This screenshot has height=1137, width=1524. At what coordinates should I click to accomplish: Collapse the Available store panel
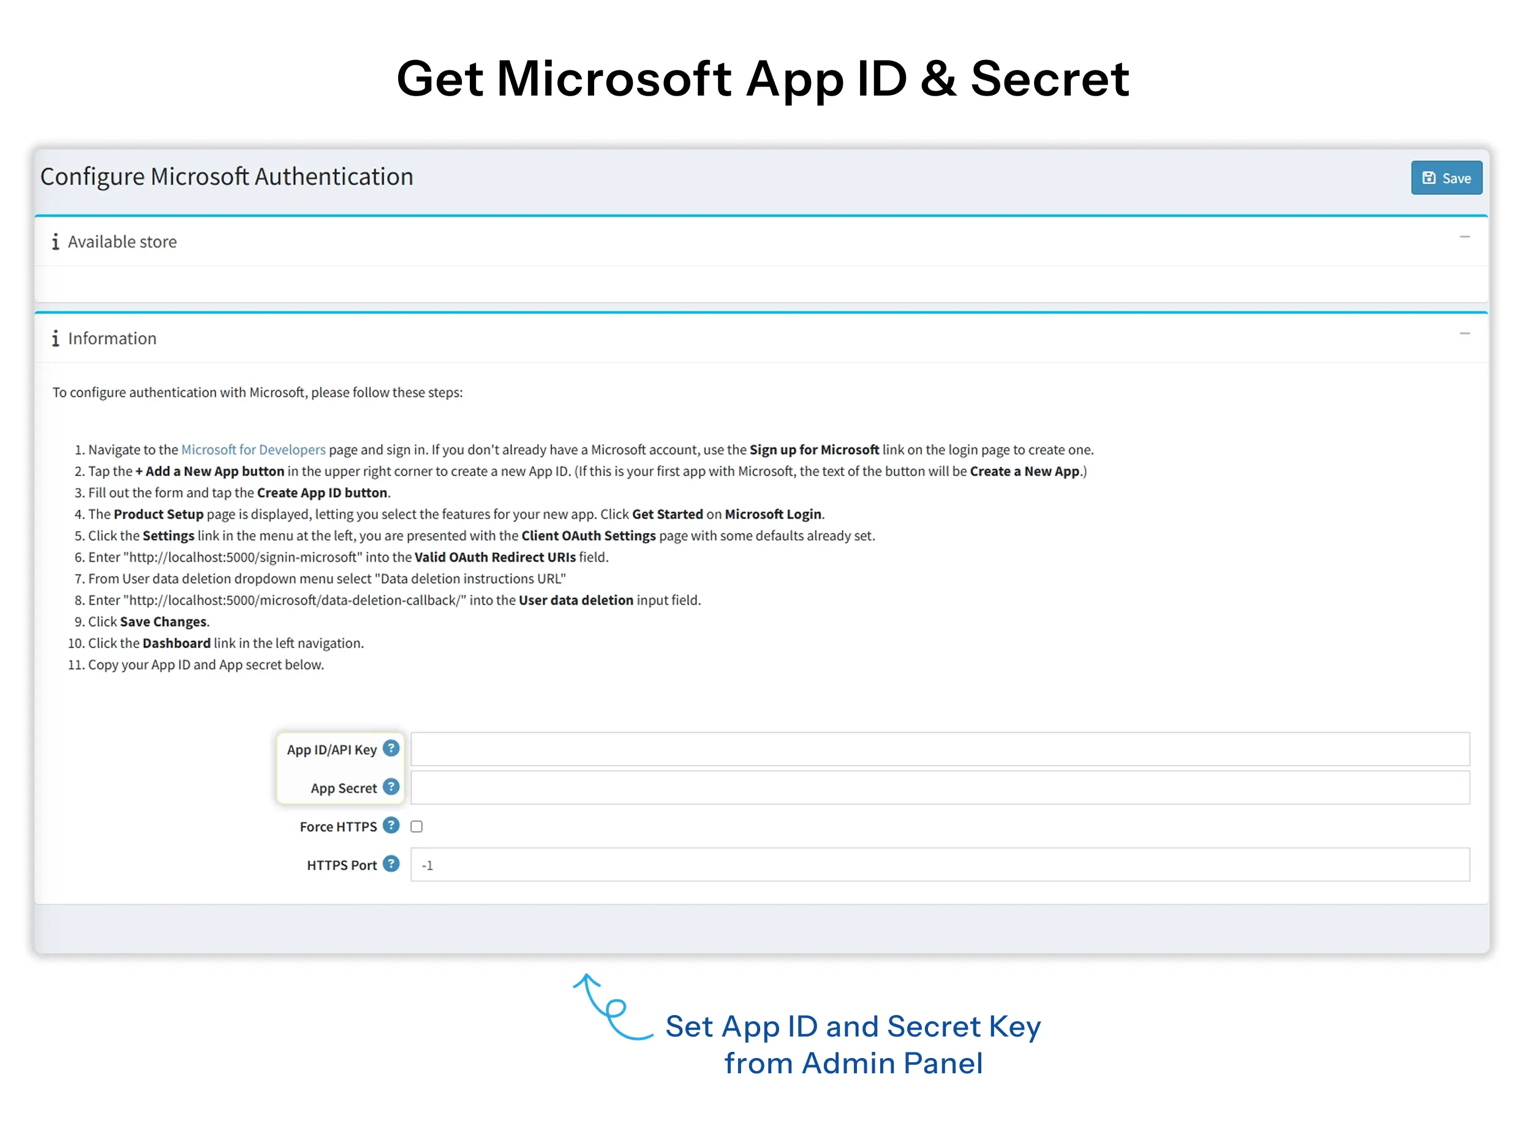tap(1464, 236)
